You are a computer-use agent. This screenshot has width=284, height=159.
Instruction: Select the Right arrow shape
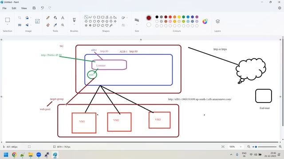[x=99, y=21]
